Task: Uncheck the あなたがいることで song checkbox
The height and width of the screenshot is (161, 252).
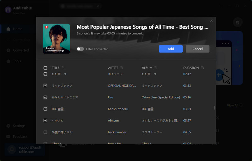Action: [45, 97]
